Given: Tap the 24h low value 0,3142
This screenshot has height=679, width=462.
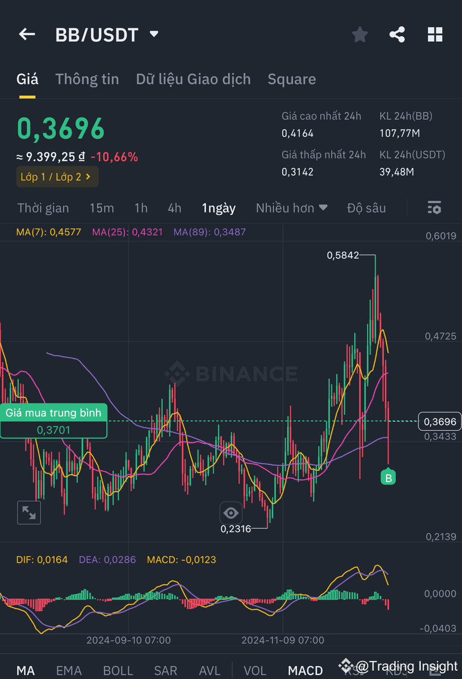Looking at the screenshot, I should coord(297,172).
